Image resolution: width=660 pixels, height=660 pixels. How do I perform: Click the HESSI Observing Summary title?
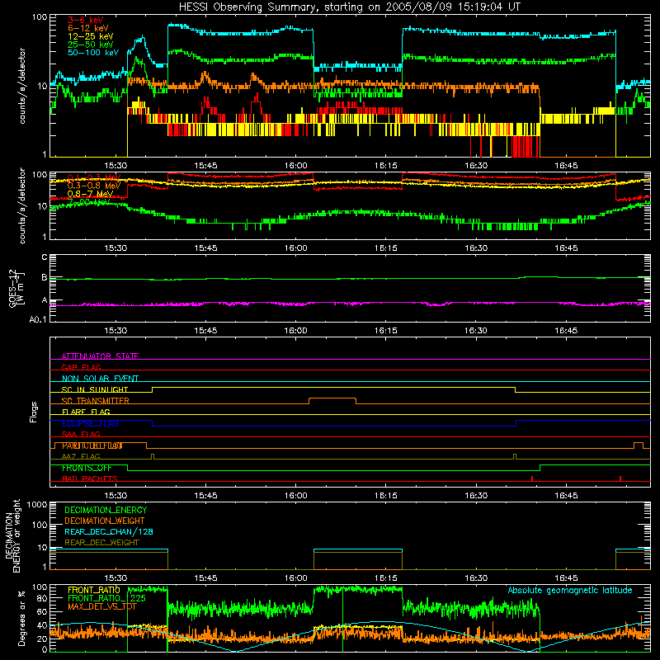click(349, 7)
